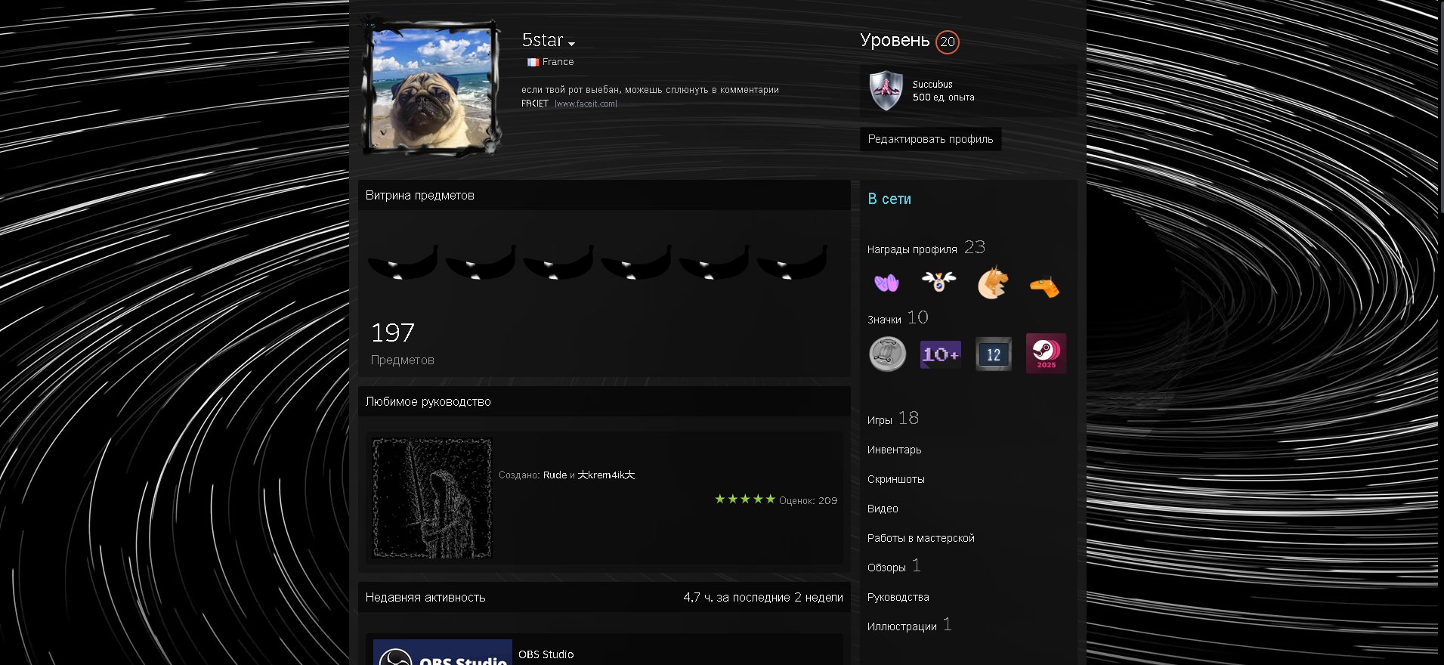Select the fifth black banana showcase item
The width and height of the screenshot is (1444, 665).
pyautogui.click(x=714, y=262)
